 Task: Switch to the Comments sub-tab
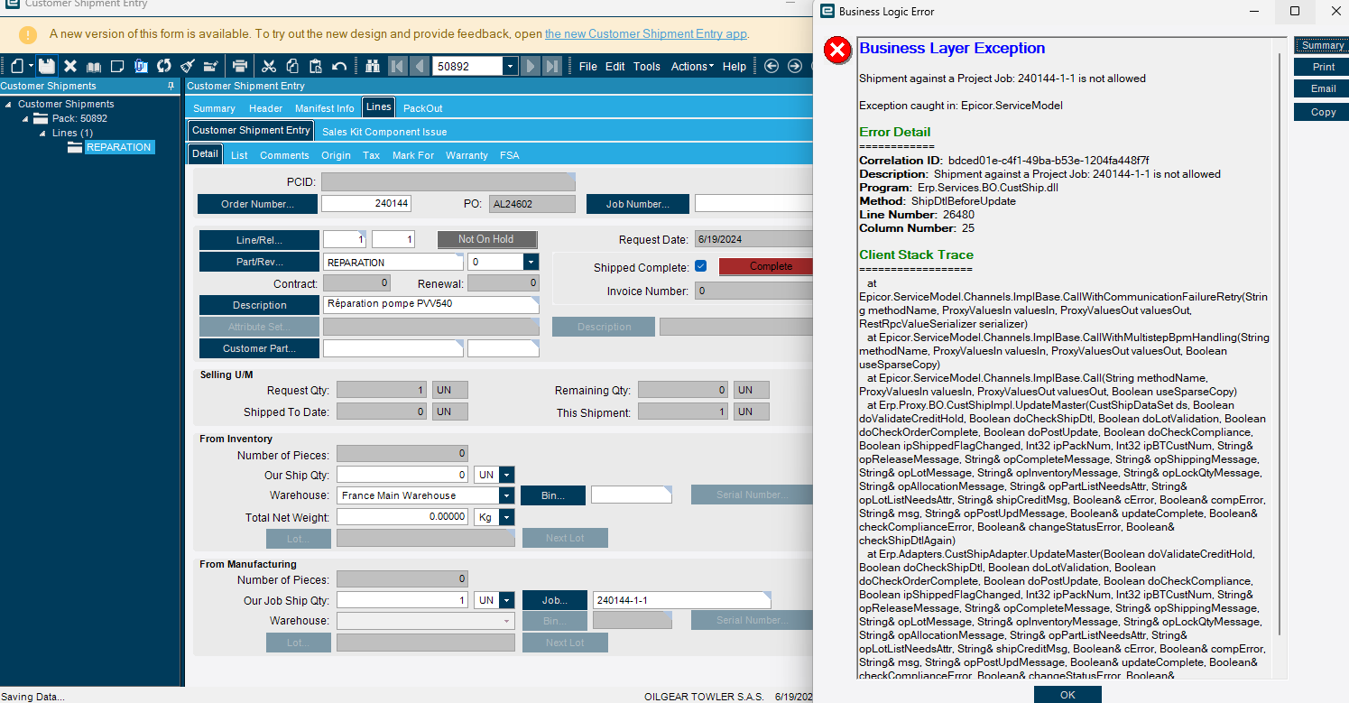click(x=284, y=155)
